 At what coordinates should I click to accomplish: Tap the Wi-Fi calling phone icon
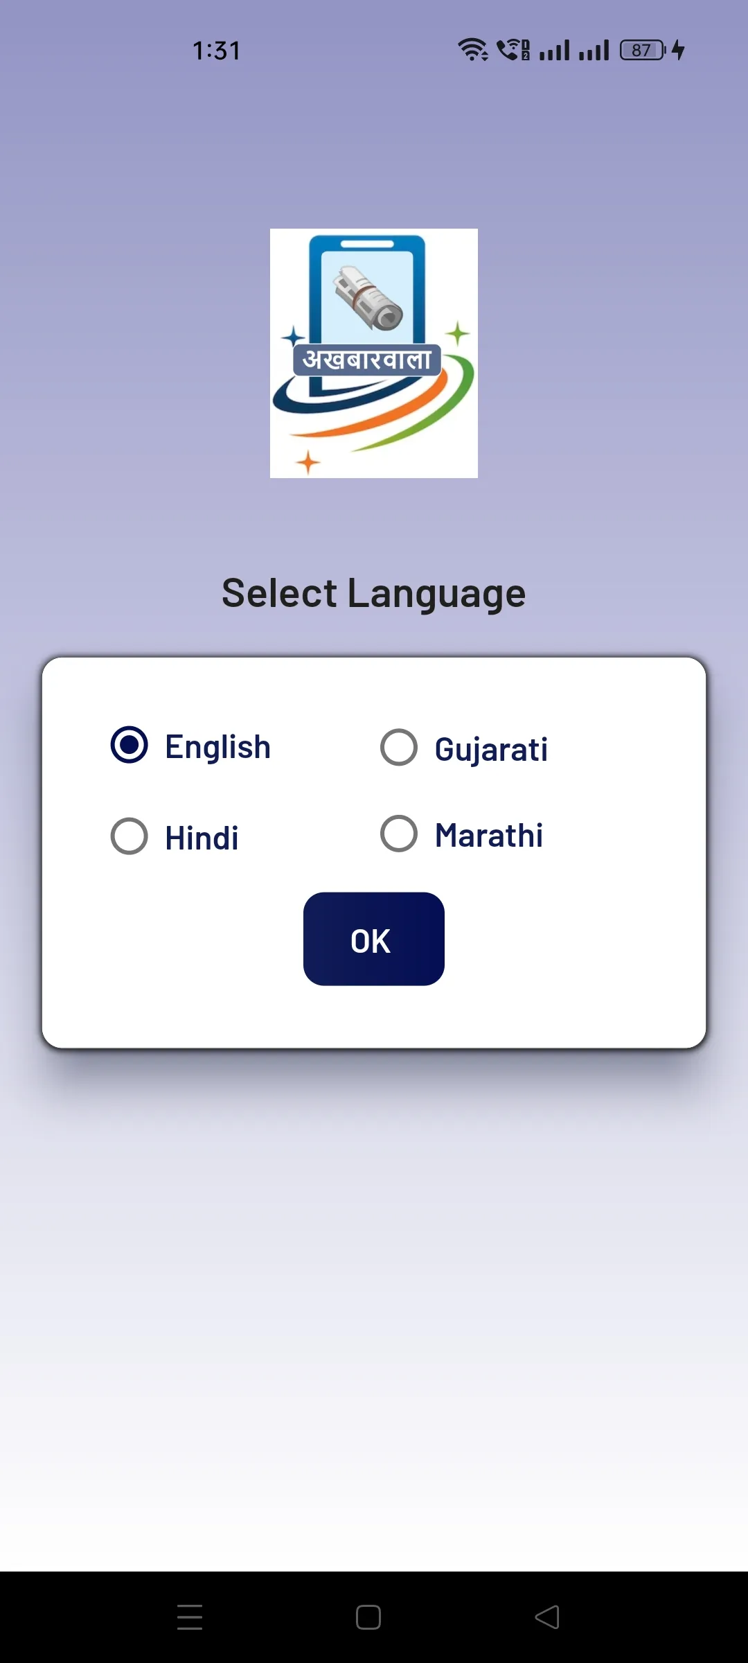513,50
